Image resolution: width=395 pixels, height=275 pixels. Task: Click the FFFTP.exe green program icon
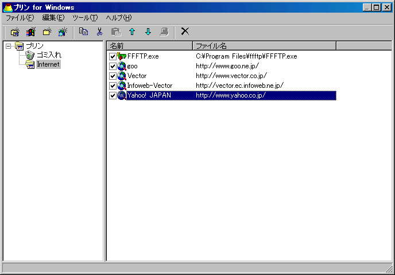(x=122, y=56)
